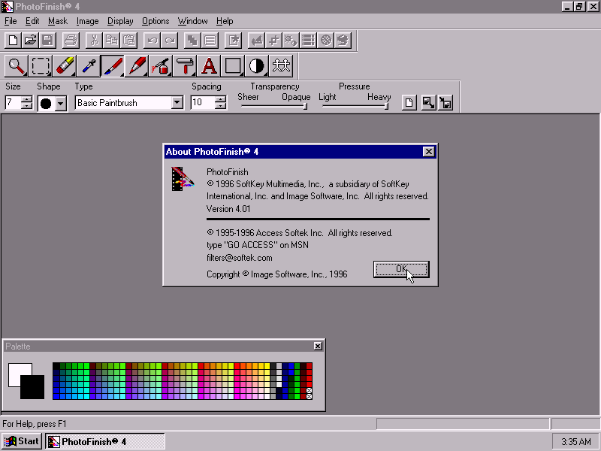Screen dimensions: 601x451
Task: Select the Paint Roller tool
Action: [185, 65]
